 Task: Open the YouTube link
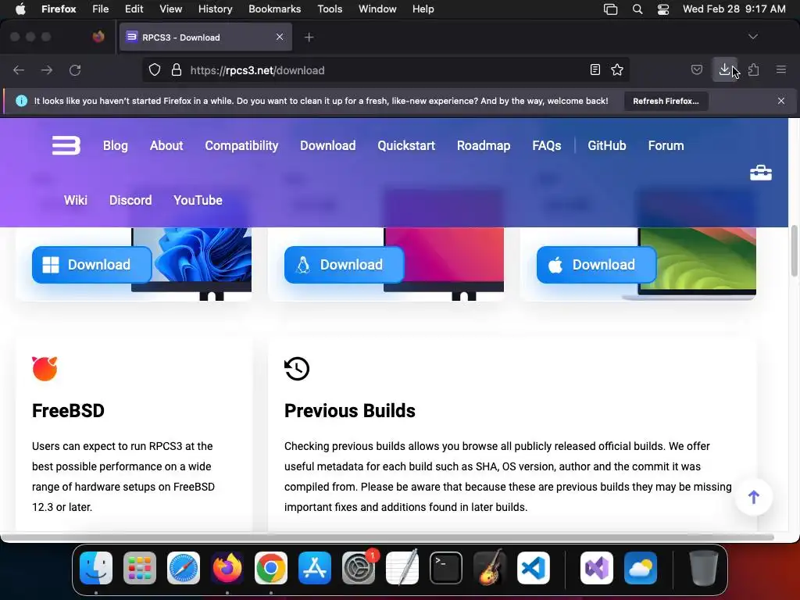pyautogui.click(x=198, y=200)
